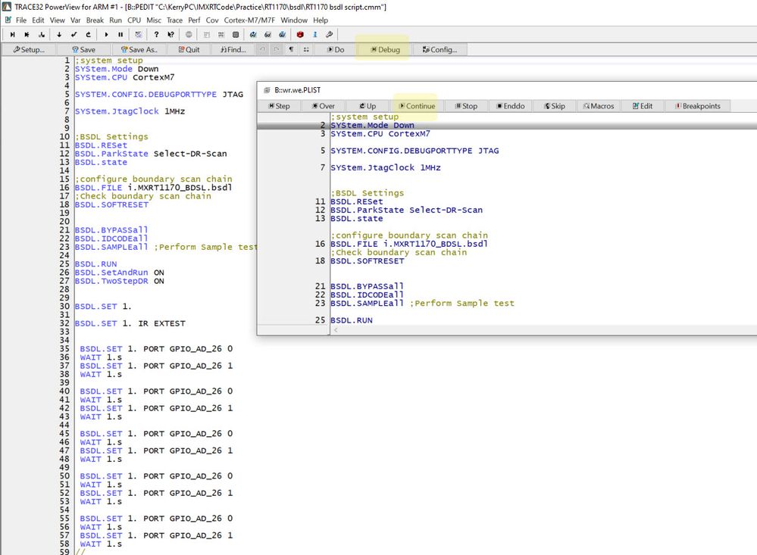757x555 pixels.
Task: Click 'BSDL.RUN' line in PLIST window
Action: [352, 320]
